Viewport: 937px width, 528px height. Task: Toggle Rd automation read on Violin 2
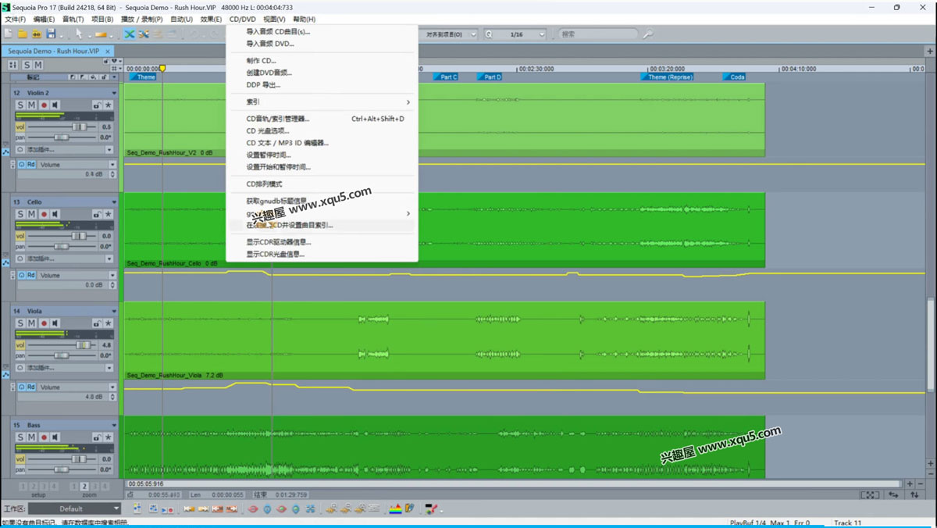[x=31, y=165]
